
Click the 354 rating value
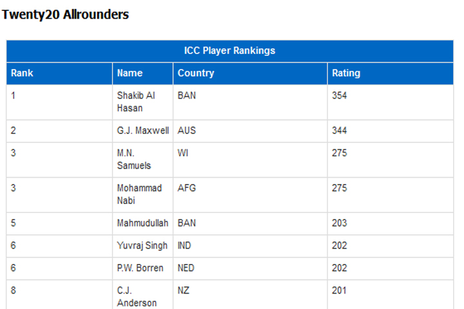339,96
